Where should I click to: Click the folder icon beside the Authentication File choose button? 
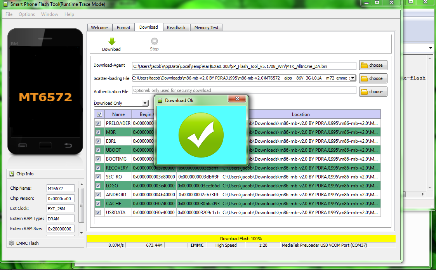click(364, 92)
